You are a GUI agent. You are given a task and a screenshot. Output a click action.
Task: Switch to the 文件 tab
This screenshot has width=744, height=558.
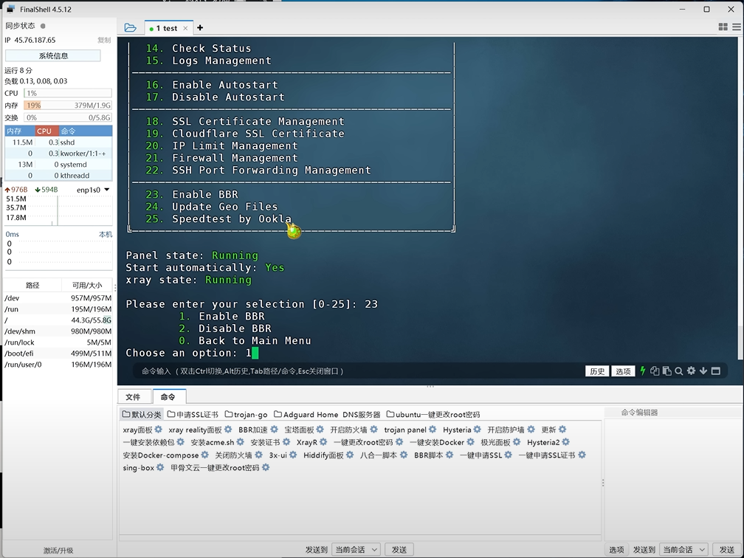[134, 396]
